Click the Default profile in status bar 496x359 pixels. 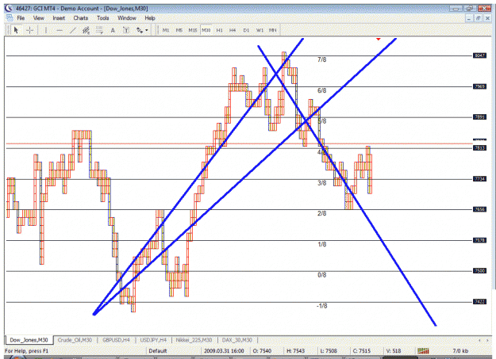pos(158,351)
